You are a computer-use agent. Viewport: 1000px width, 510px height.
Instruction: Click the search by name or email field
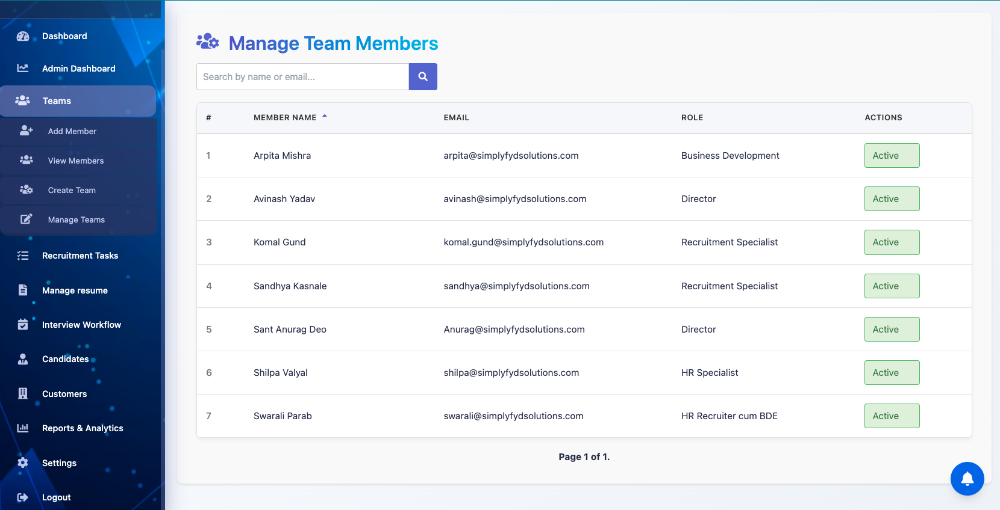coord(302,77)
